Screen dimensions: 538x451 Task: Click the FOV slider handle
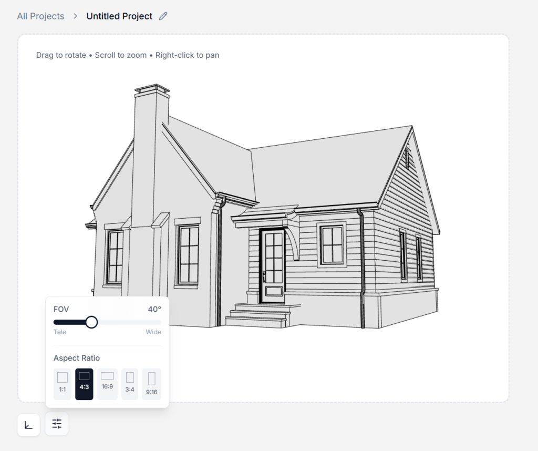tap(91, 322)
